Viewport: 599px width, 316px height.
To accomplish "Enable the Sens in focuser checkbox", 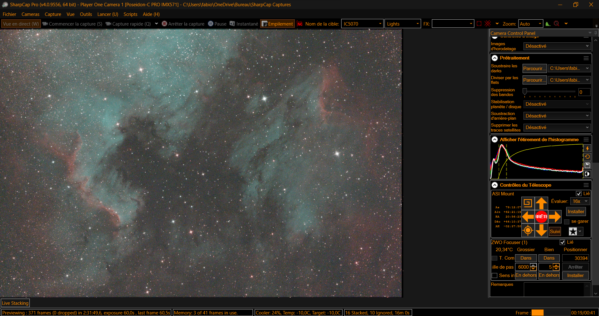I will coord(494,275).
